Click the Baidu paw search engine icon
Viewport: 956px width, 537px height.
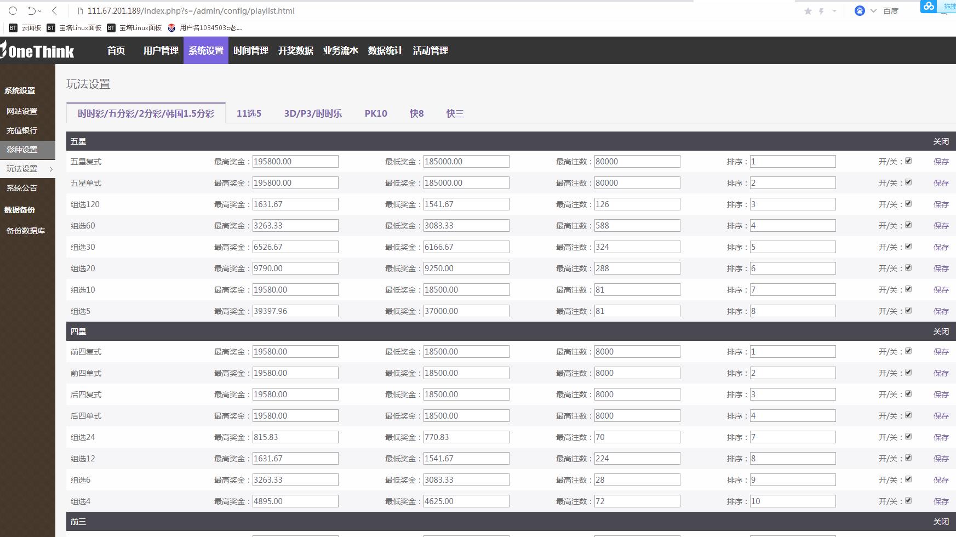pos(860,10)
